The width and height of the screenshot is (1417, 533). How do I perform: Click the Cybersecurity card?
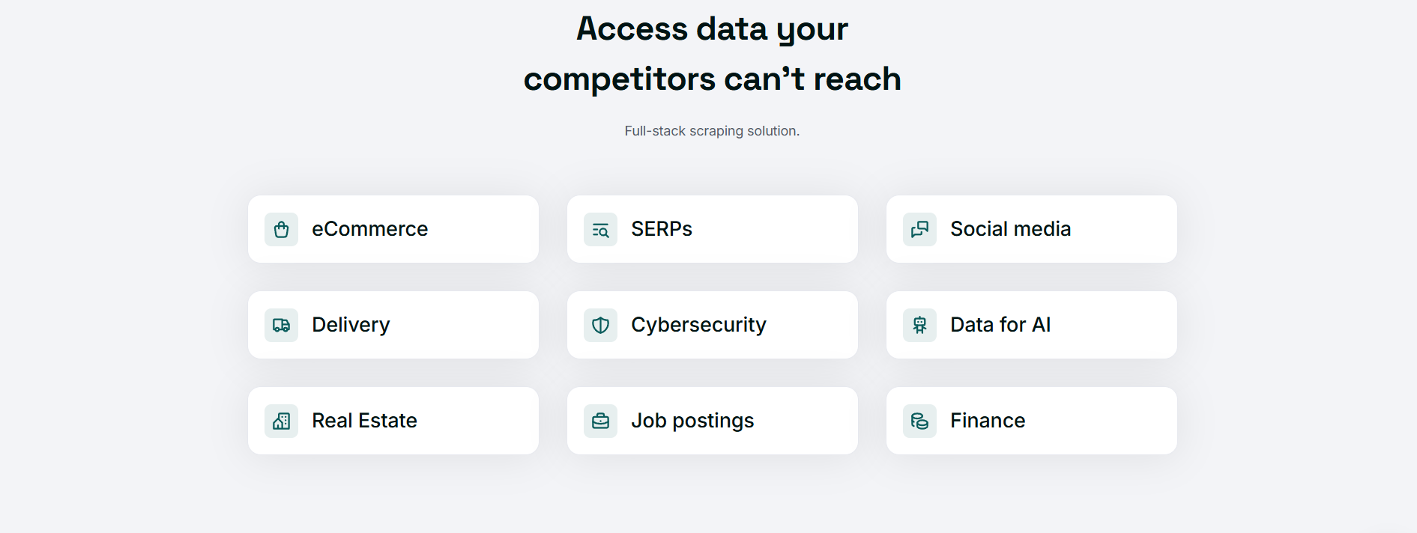point(712,325)
